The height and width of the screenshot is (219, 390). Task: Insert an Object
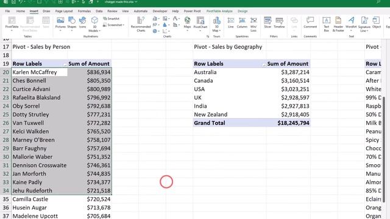[x=377, y=23]
